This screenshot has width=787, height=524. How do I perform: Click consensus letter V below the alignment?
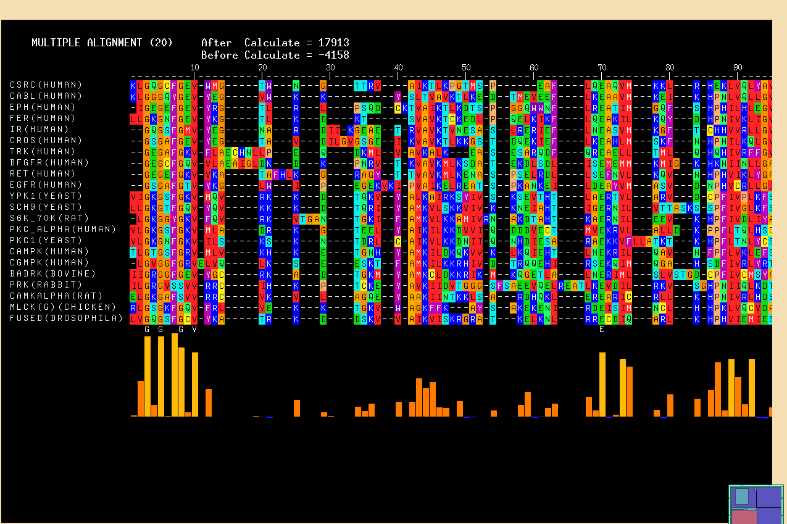point(194,329)
